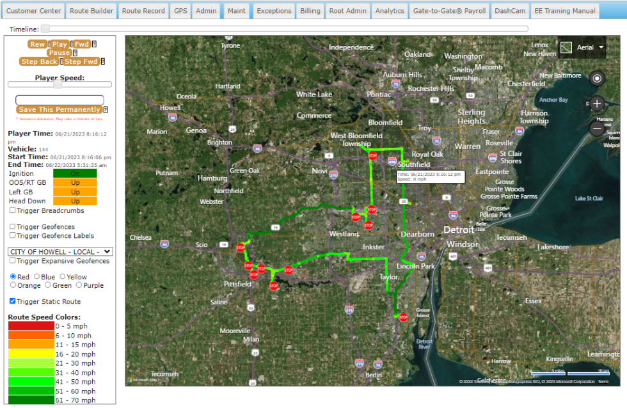
Task: Click the Rew rewind control
Action: click(38, 44)
